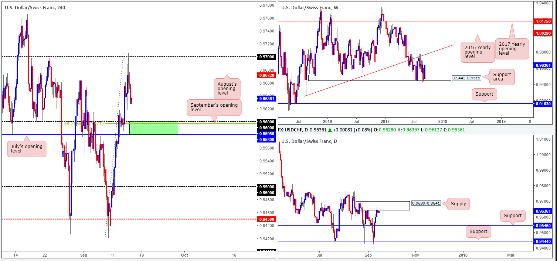Click the red 0.94500 price label
Image resolution: width=557 pixels, height=261 pixels.
point(266,219)
